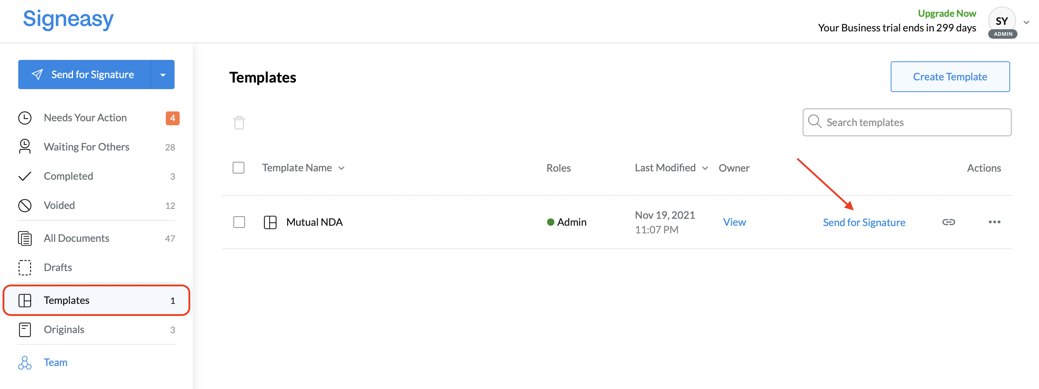Open account menu chevron beside avatar
Viewport: 1039px width, 389px height.
[x=1027, y=23]
